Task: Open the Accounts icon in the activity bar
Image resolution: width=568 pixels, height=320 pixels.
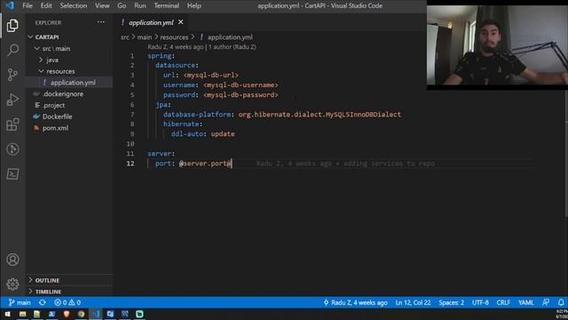Action: click(12, 260)
